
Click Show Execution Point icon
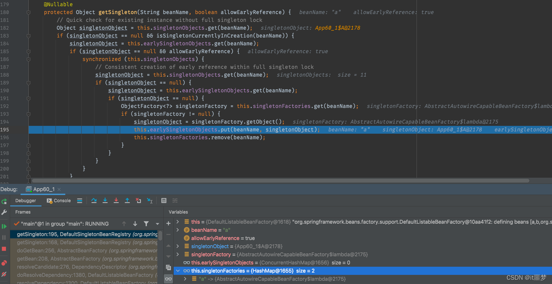80,201
